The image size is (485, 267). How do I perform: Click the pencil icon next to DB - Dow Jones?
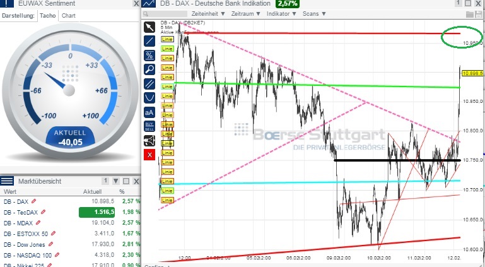pos(50,244)
